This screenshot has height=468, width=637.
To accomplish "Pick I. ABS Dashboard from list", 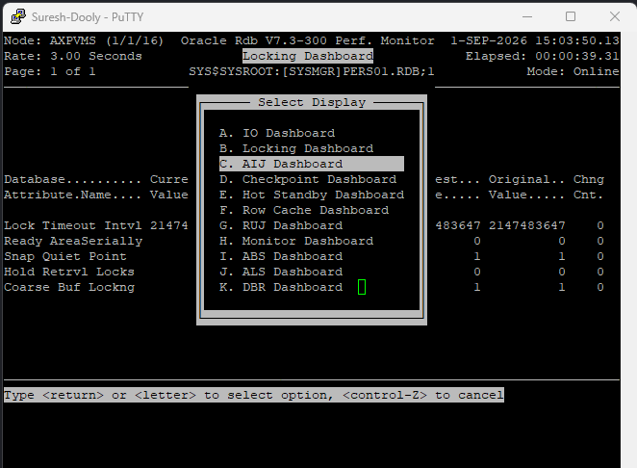I will pos(281,256).
